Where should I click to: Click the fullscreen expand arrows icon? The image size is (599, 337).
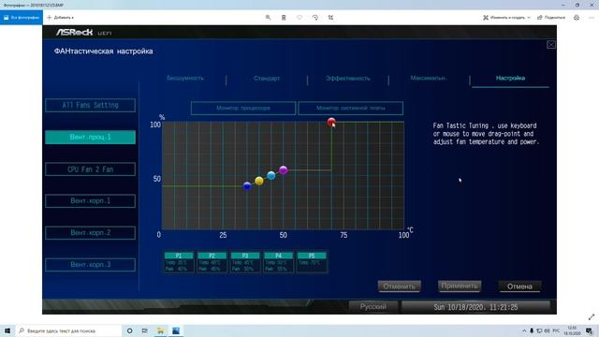click(592, 317)
